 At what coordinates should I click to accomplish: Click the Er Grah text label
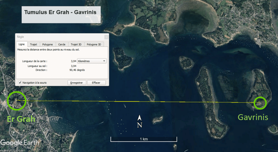[x=21, y=119]
